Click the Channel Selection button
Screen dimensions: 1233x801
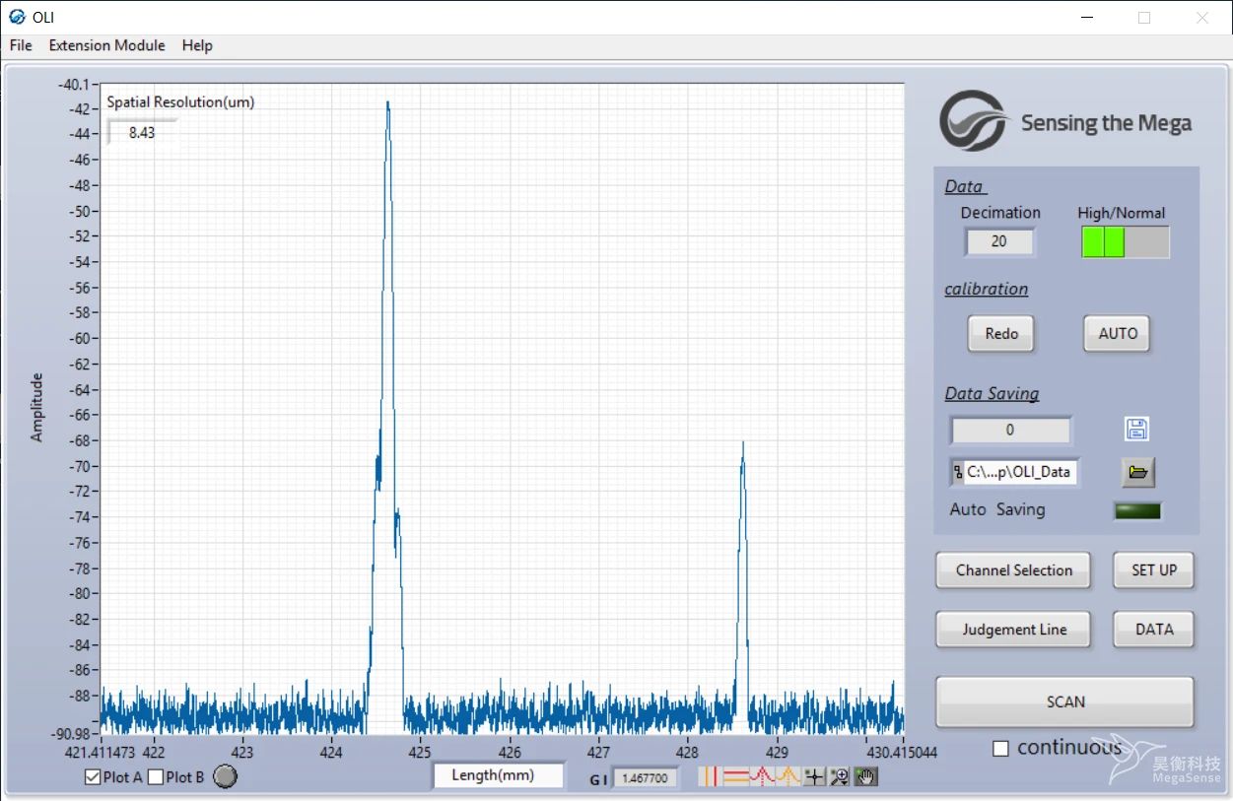(1013, 570)
